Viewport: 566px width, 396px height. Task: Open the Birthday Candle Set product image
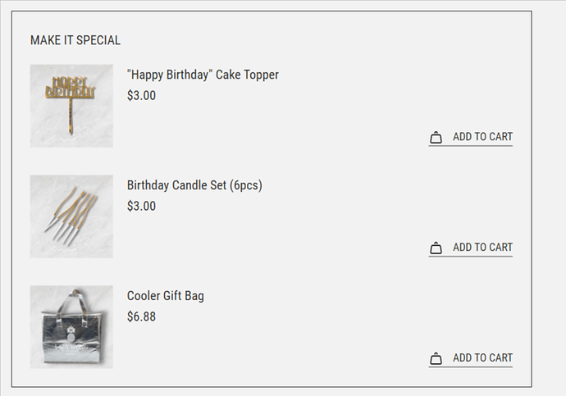coord(71,216)
